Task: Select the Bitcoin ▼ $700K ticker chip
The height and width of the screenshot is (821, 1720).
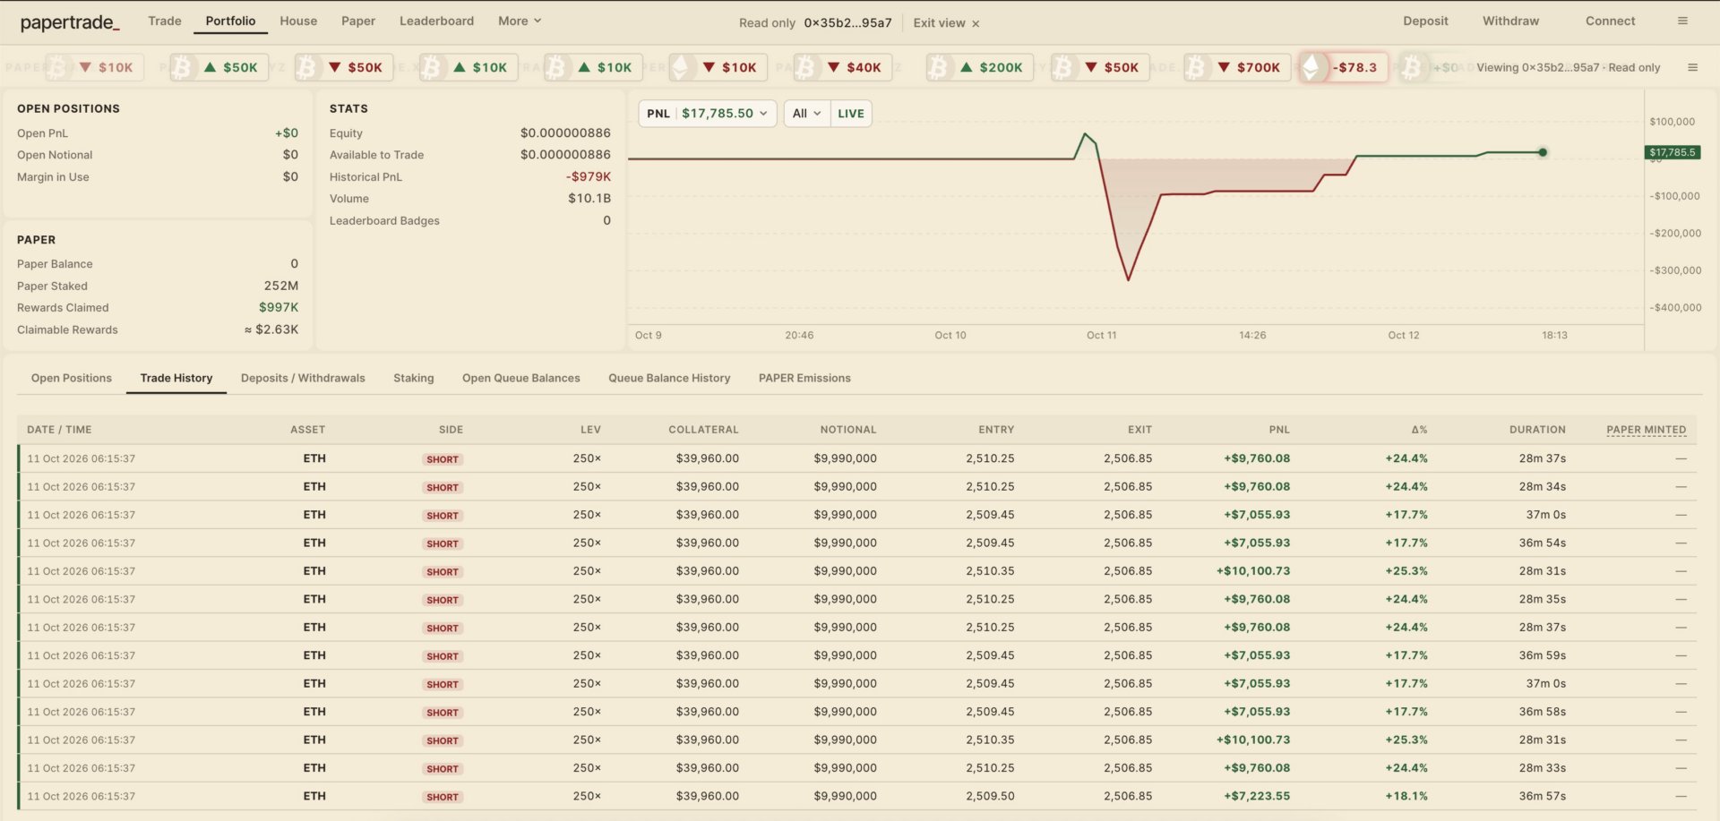Action: [1237, 67]
